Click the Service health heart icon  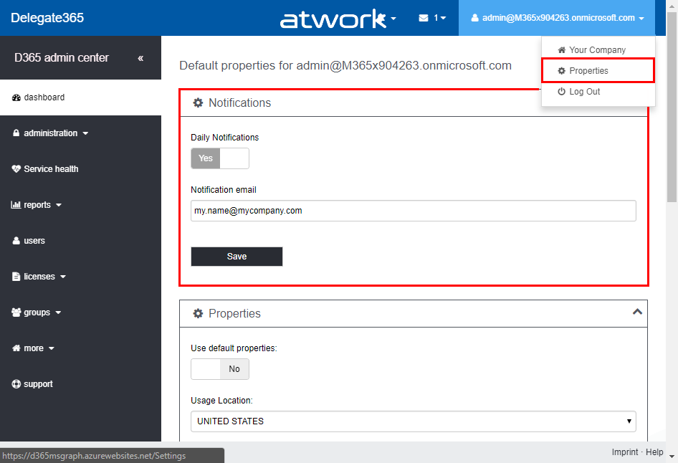point(16,169)
